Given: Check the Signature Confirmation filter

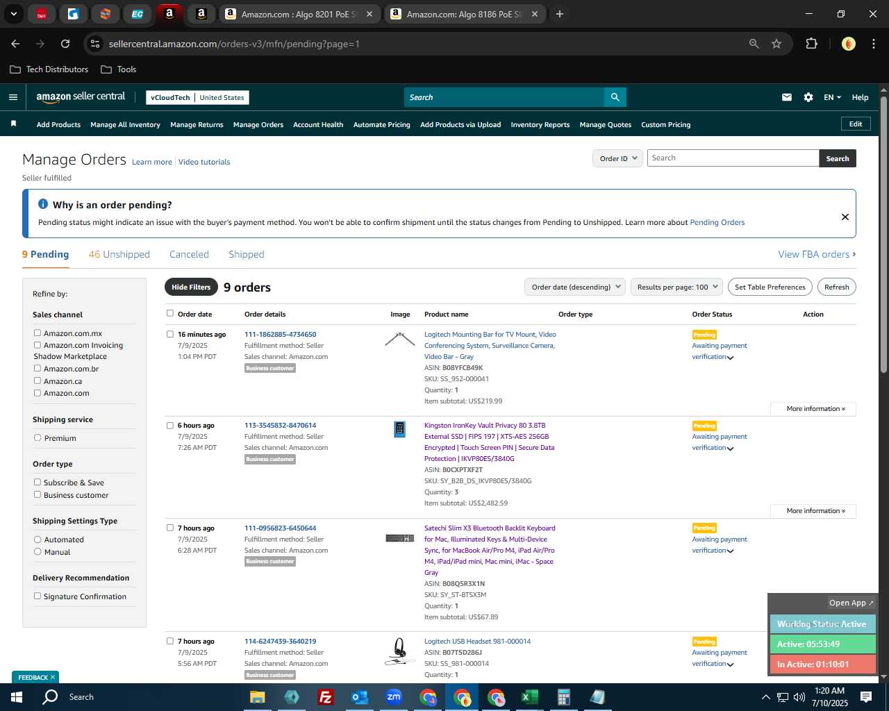Looking at the screenshot, I should coord(38,596).
